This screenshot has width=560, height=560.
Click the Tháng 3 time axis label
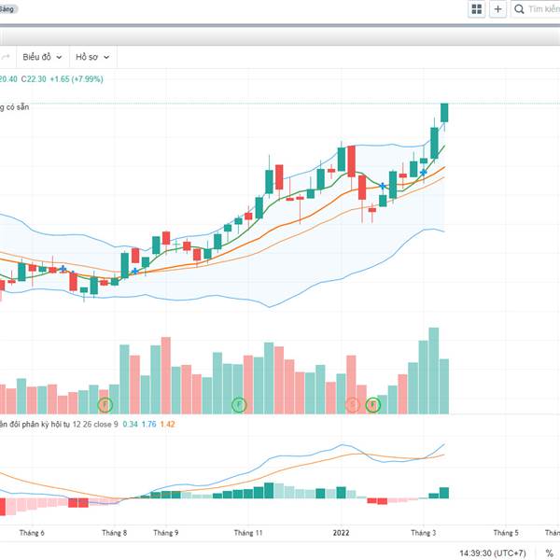point(423,533)
